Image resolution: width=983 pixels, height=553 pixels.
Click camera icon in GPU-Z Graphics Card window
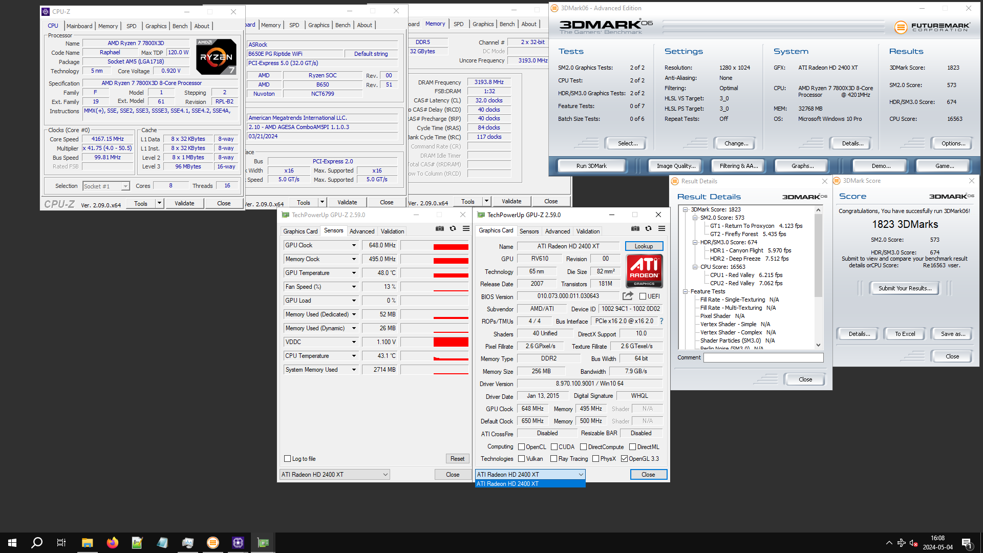[635, 229]
